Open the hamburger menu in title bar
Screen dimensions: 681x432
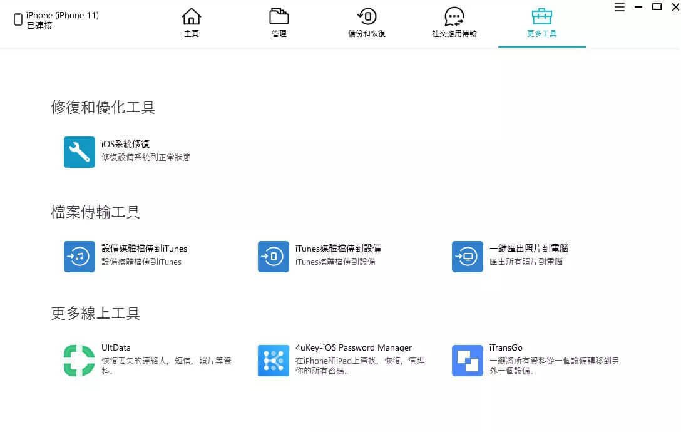619,8
